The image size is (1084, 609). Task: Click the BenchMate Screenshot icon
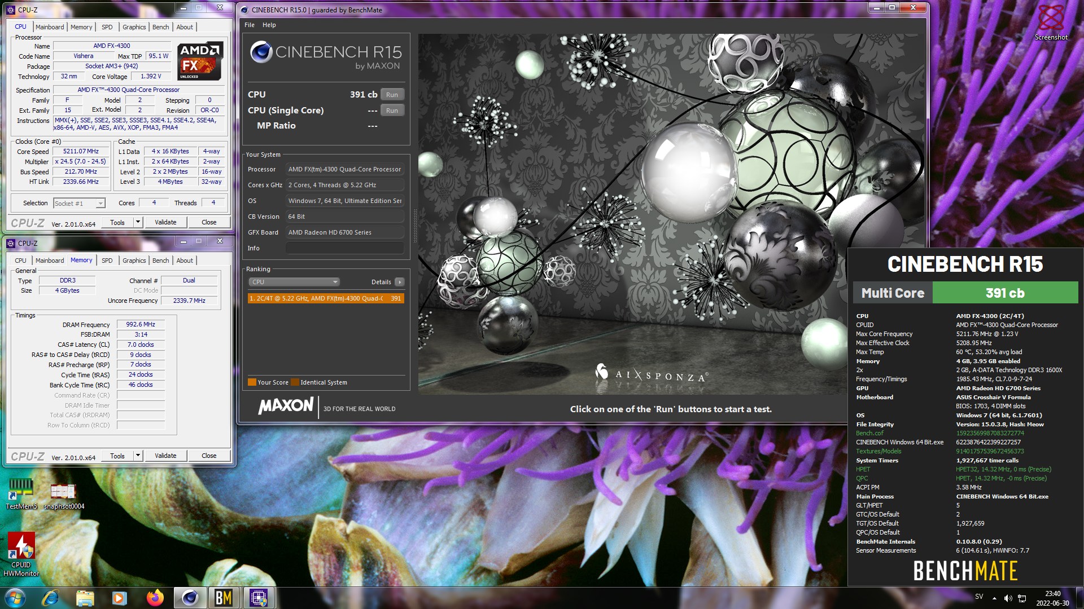pos(1051,22)
